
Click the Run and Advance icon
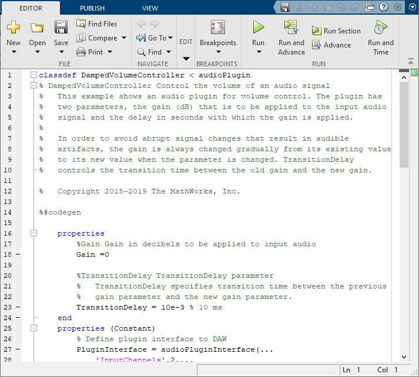(x=291, y=27)
